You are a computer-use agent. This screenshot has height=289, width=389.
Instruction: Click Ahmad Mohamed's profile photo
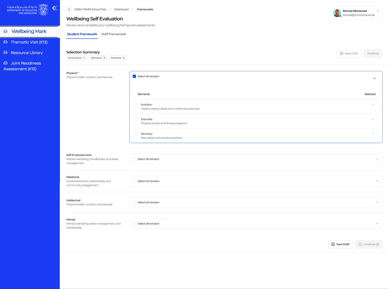(x=337, y=13)
